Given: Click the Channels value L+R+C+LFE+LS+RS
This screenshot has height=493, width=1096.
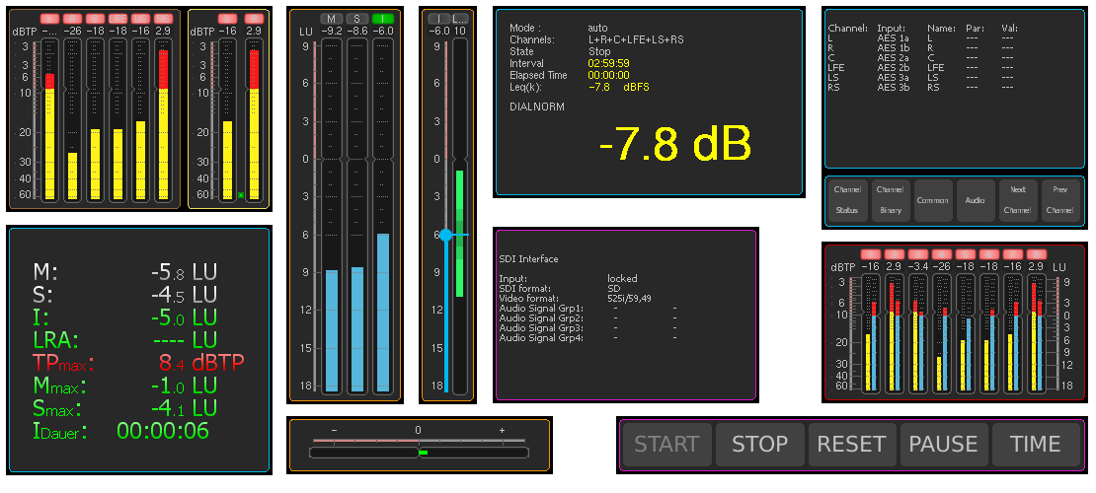Looking at the screenshot, I should coord(636,39).
